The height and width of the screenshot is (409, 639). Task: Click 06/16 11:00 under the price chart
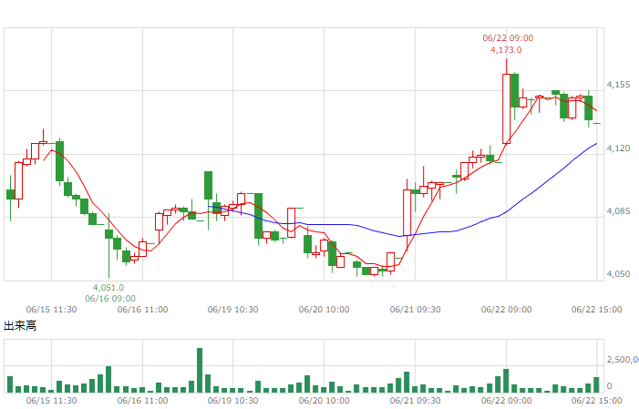(x=142, y=310)
